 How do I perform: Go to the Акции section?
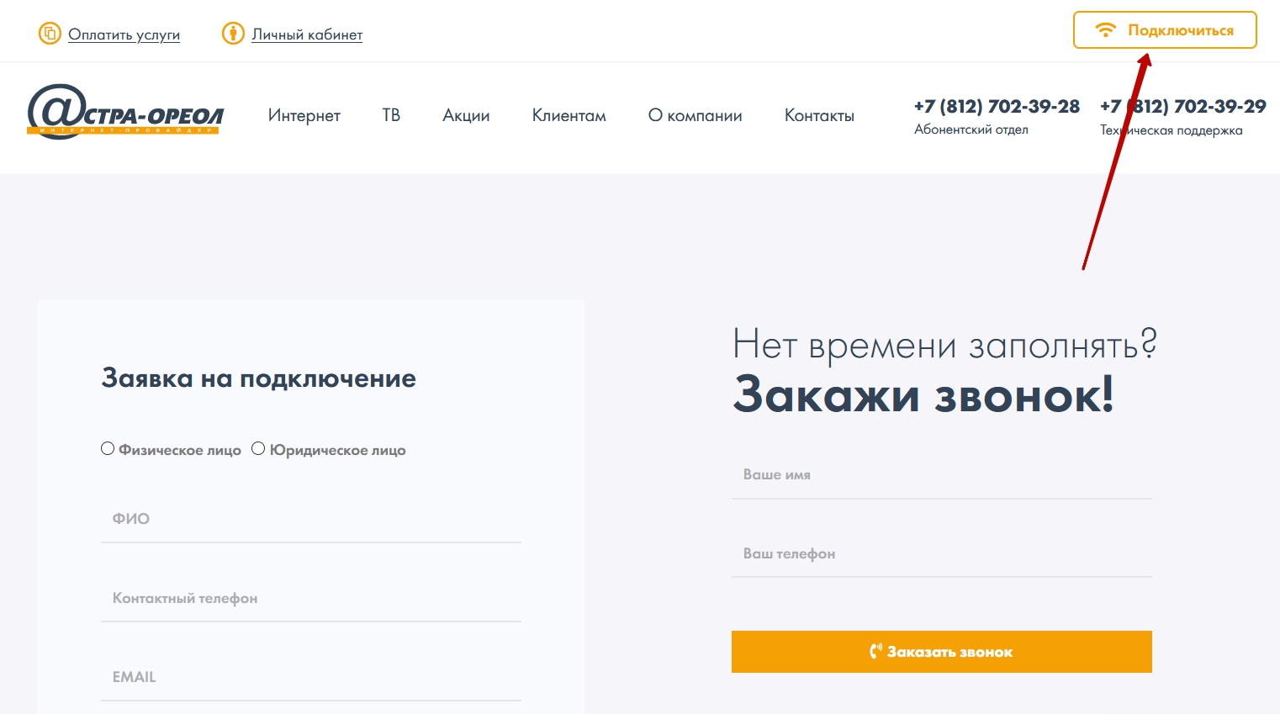[466, 115]
